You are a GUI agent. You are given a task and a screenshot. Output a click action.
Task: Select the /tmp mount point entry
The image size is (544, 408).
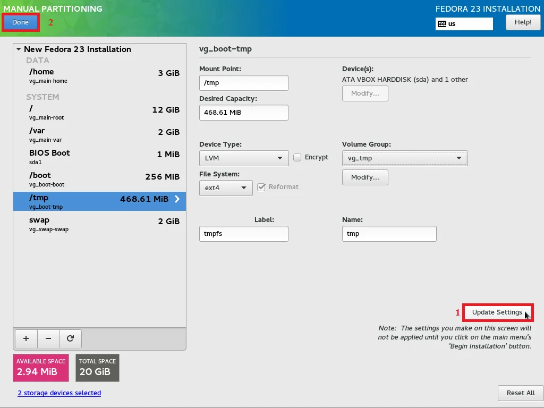99,201
